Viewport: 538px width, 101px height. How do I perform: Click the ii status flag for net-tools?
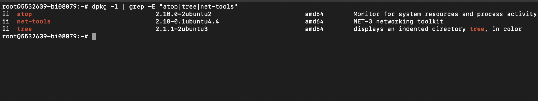tap(6, 21)
